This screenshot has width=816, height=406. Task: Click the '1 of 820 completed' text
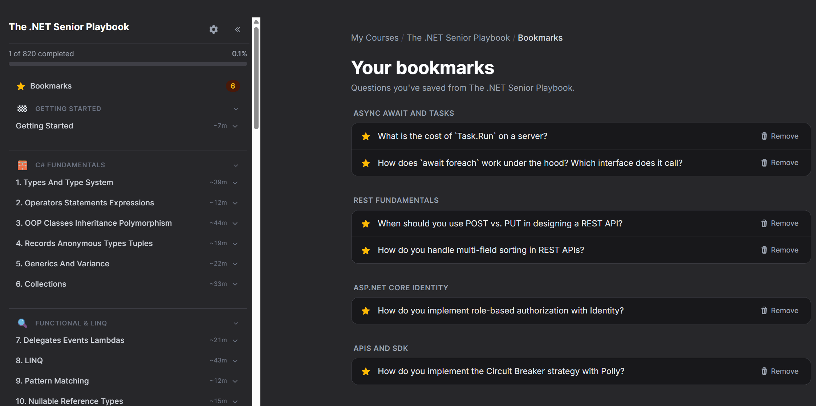coord(41,54)
